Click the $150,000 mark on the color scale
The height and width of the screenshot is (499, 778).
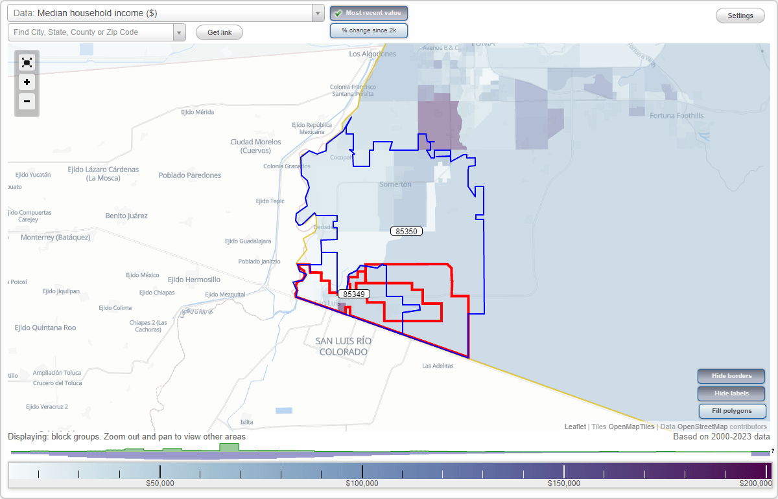[x=563, y=483]
